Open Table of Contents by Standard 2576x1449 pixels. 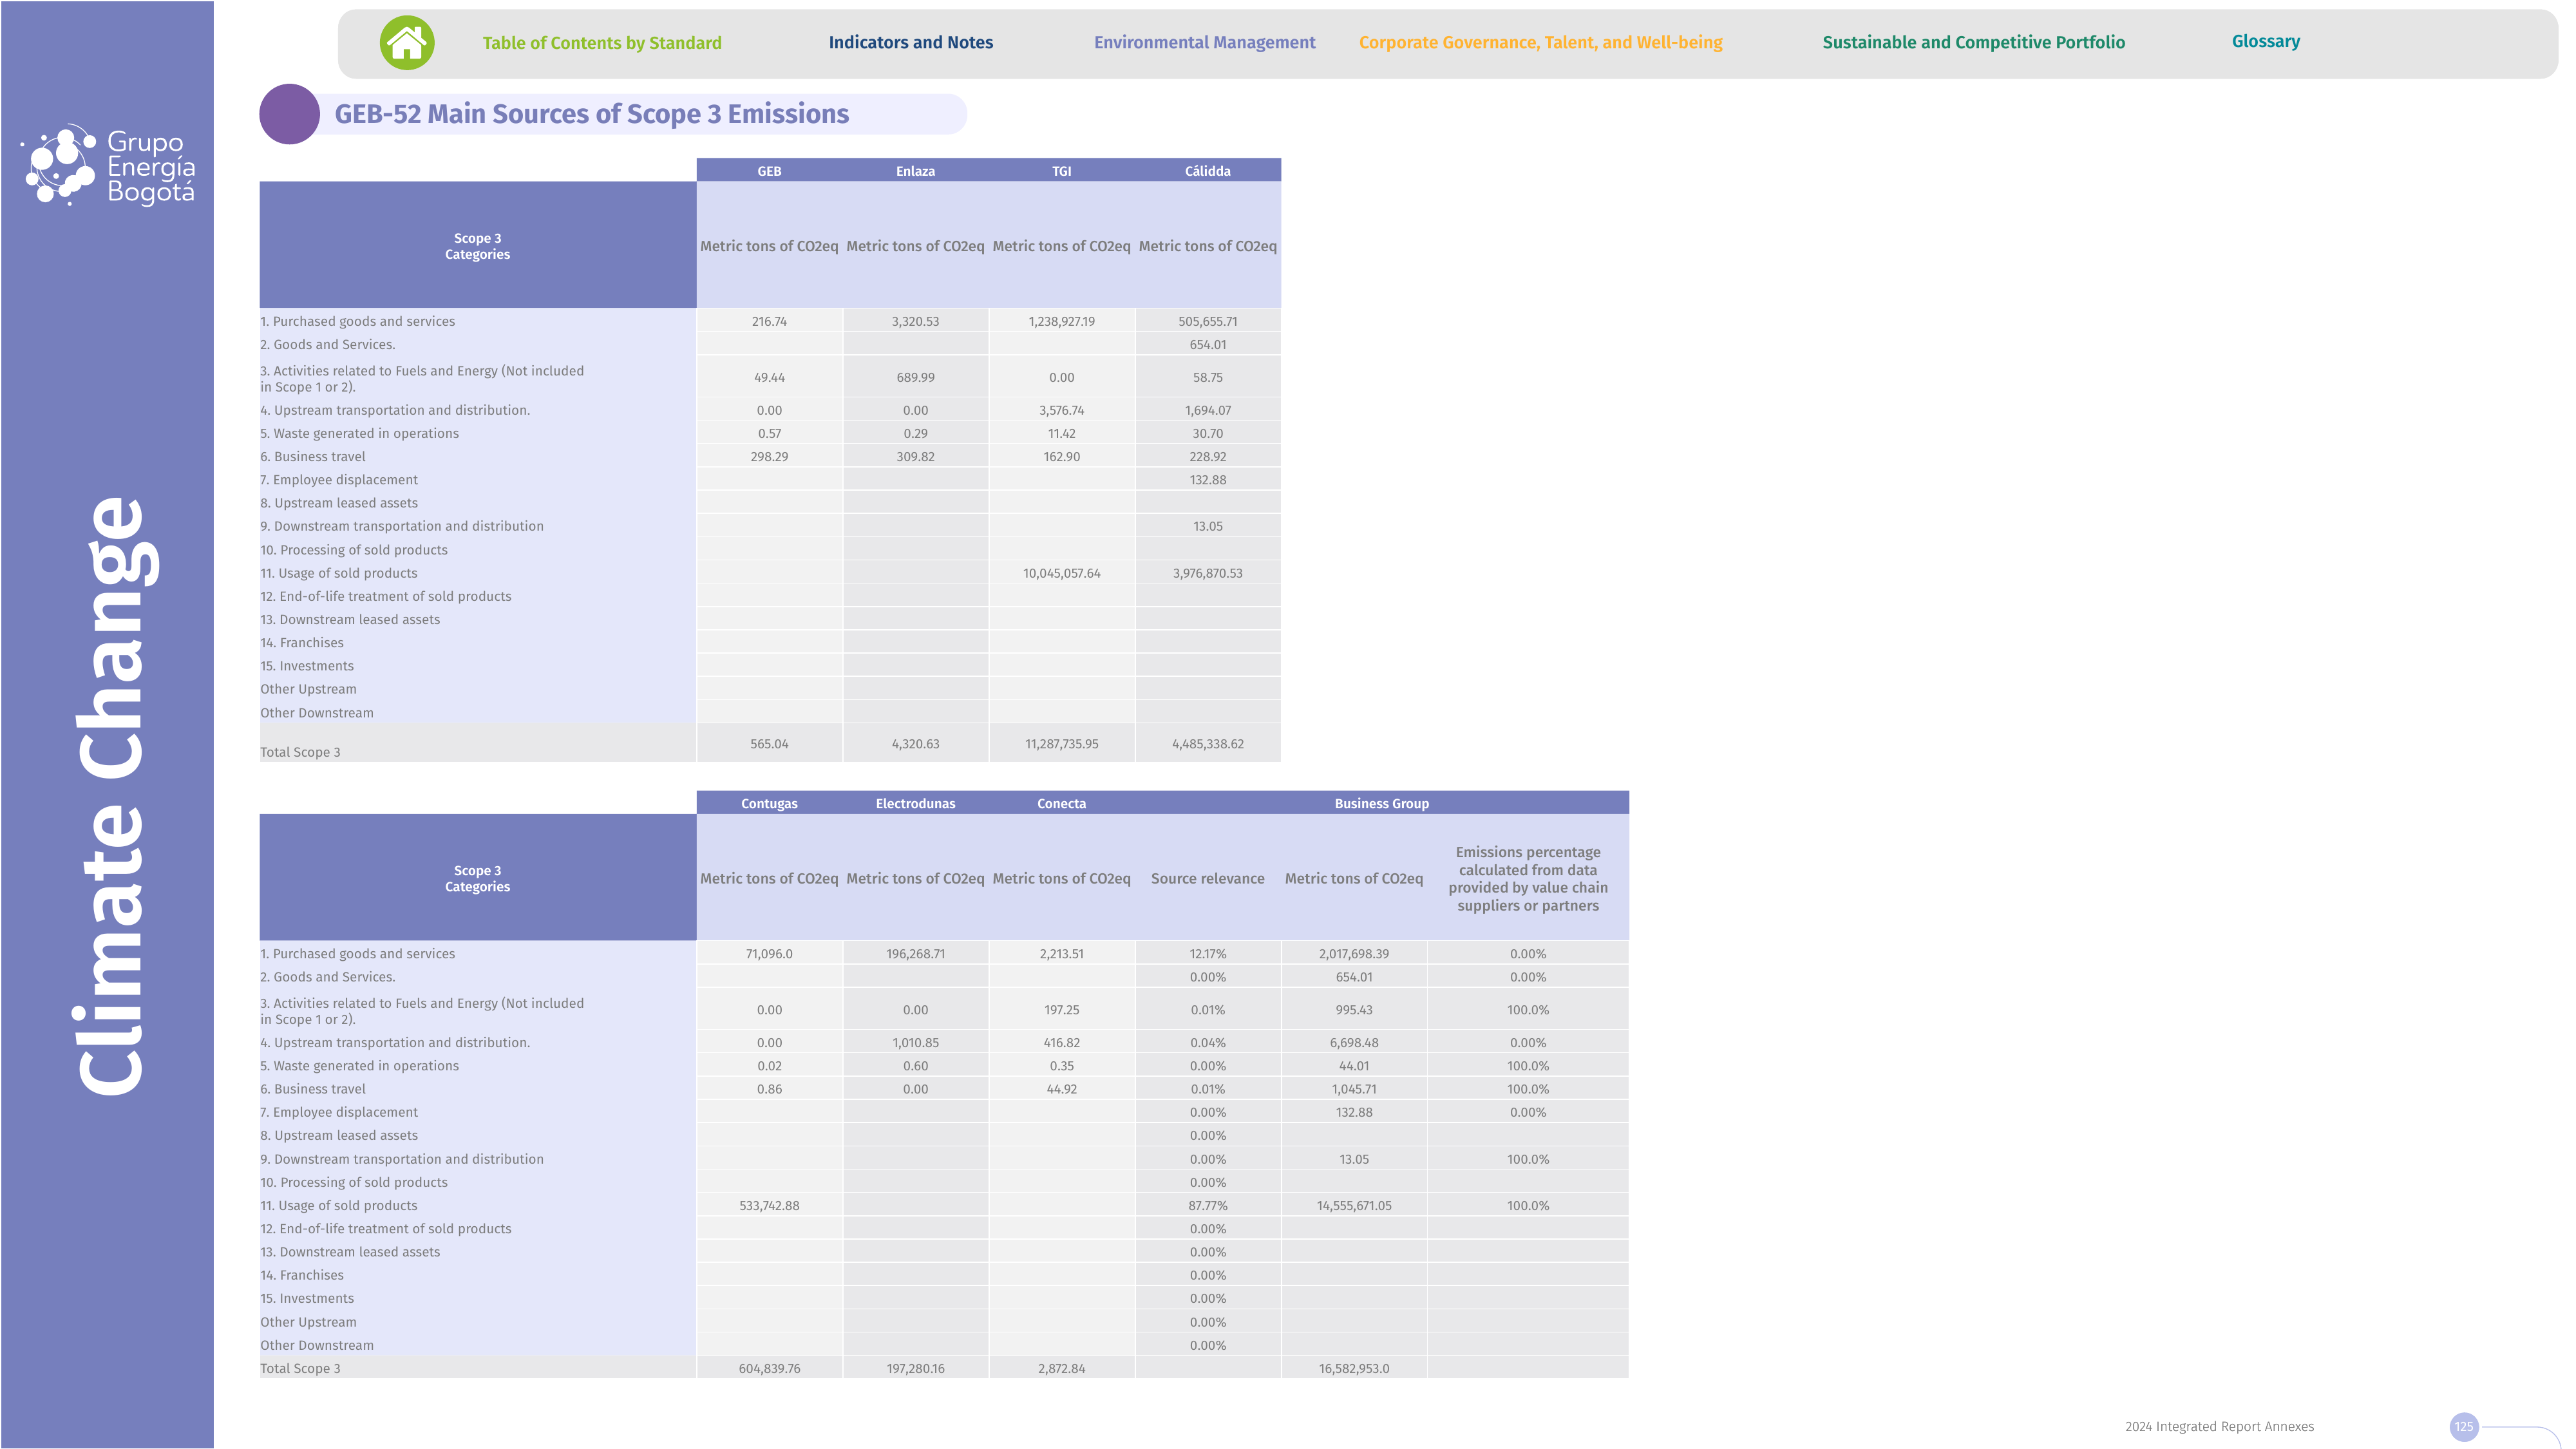pos(602,43)
